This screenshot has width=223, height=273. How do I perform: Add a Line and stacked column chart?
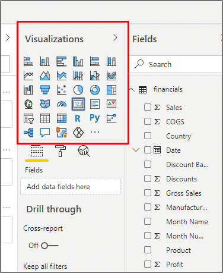[x=78, y=76]
